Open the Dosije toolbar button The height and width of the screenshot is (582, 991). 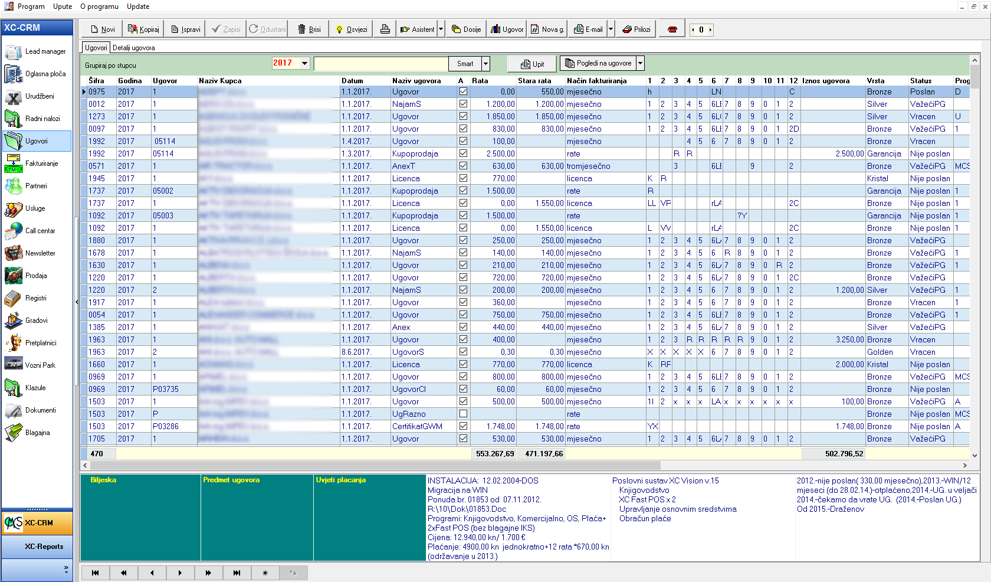point(466,29)
